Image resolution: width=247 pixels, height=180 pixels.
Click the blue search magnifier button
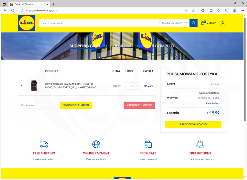[x=193, y=23]
